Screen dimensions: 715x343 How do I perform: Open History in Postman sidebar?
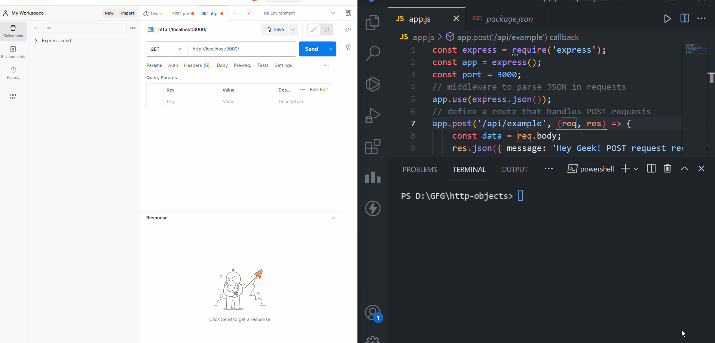pos(13,73)
